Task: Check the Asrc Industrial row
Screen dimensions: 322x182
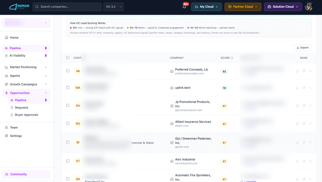Action: click(68, 161)
